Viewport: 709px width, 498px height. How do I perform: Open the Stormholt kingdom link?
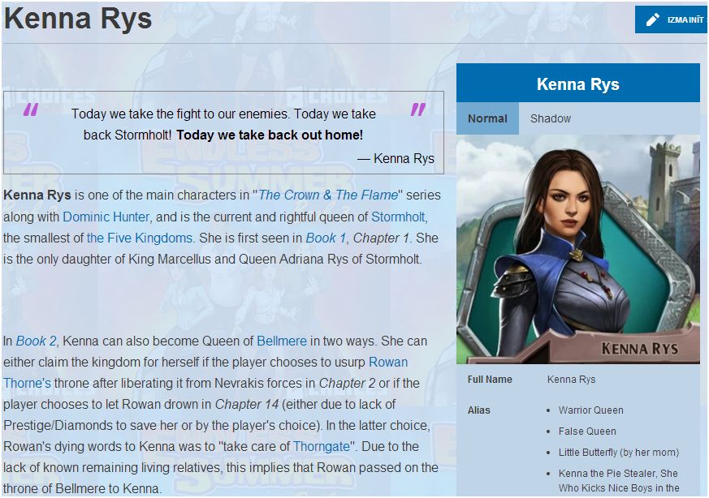(x=398, y=217)
